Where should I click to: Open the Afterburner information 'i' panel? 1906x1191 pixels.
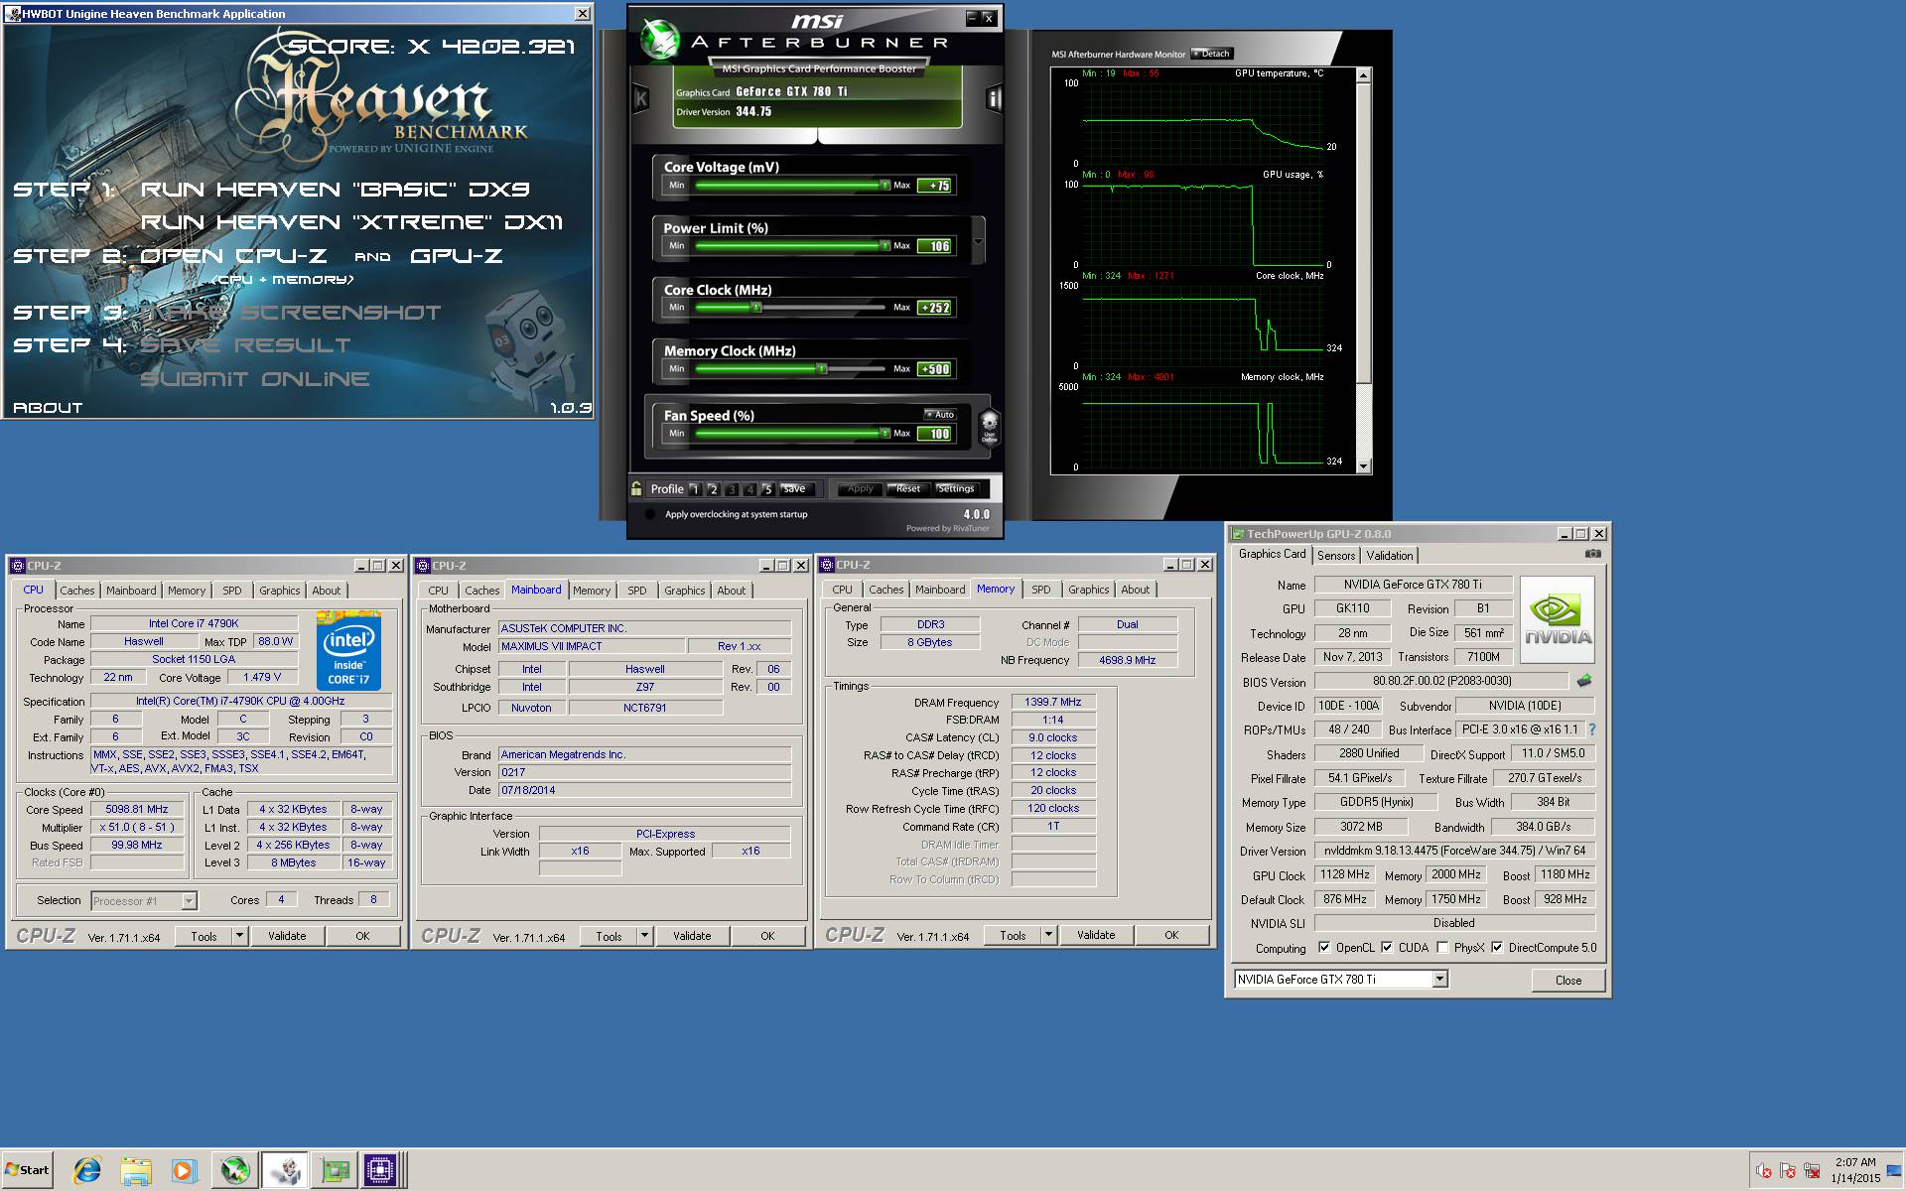click(x=994, y=97)
